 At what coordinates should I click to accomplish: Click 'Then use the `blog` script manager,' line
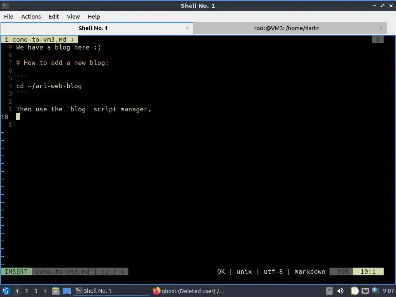(x=84, y=109)
